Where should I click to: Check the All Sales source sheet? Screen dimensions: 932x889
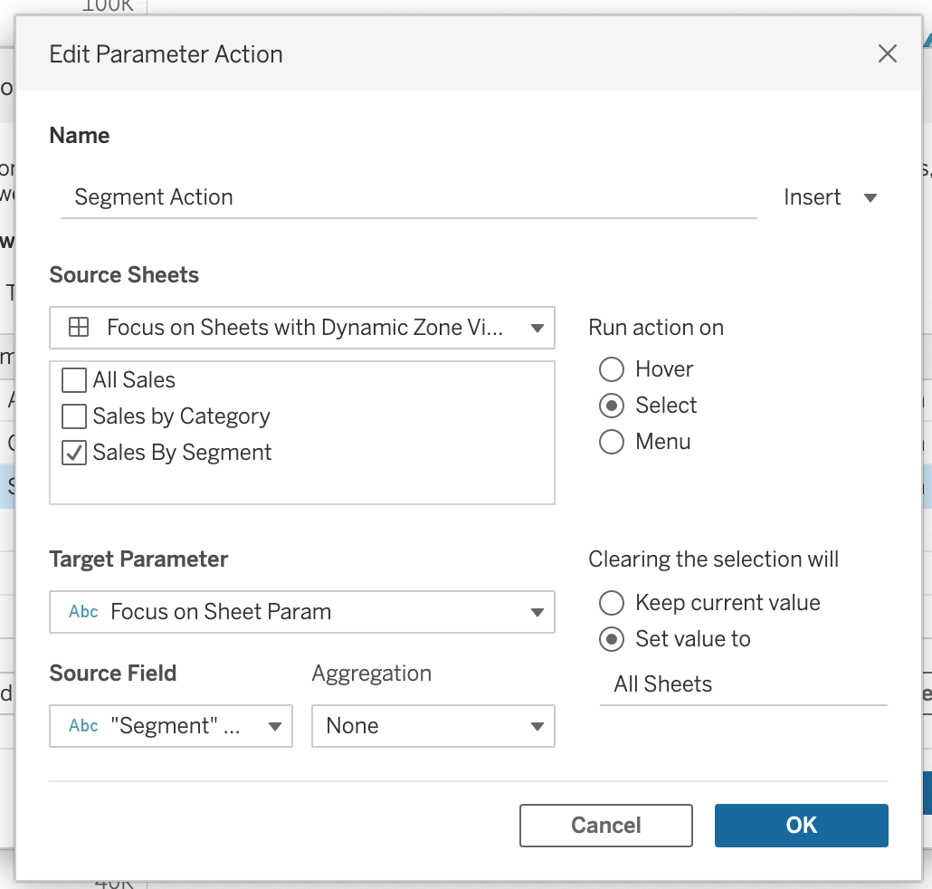[x=74, y=379]
